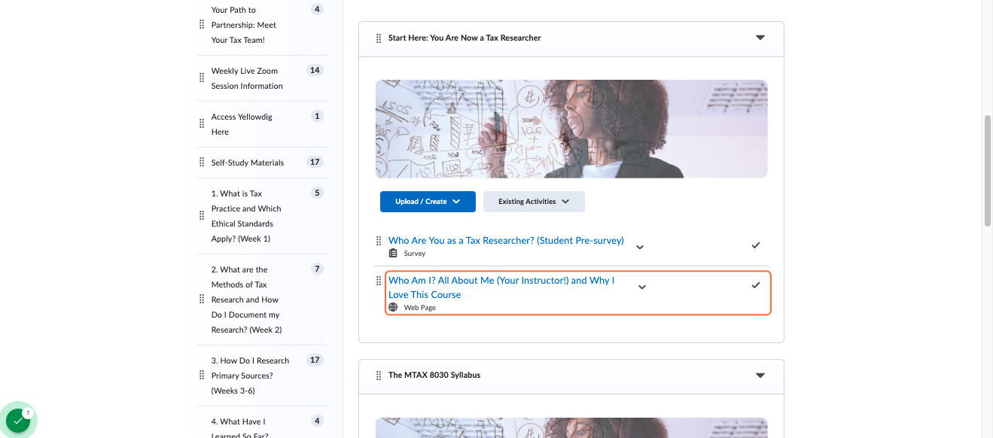Grab drag handle for What is Tax Practice module
The width and height of the screenshot is (993, 438).
pos(202,216)
